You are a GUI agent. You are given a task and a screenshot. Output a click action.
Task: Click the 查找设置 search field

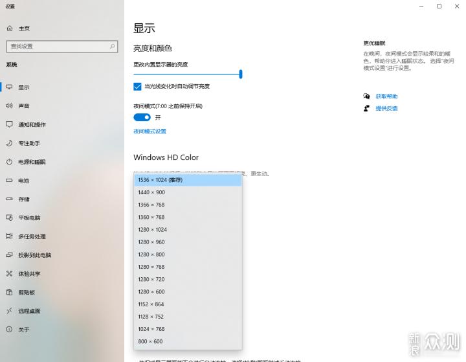(62, 47)
